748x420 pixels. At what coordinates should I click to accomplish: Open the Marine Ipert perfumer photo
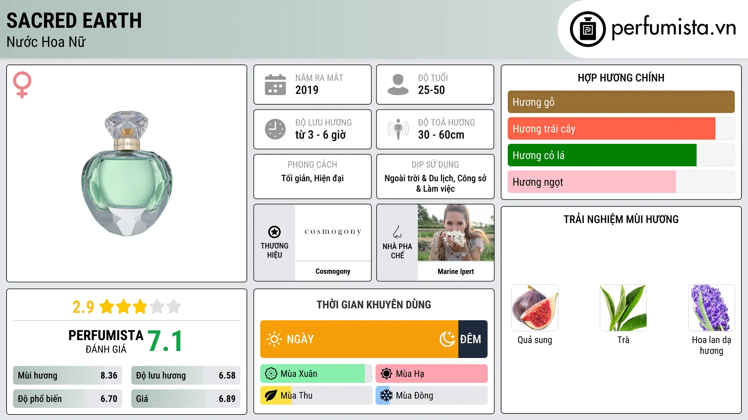coord(456,233)
